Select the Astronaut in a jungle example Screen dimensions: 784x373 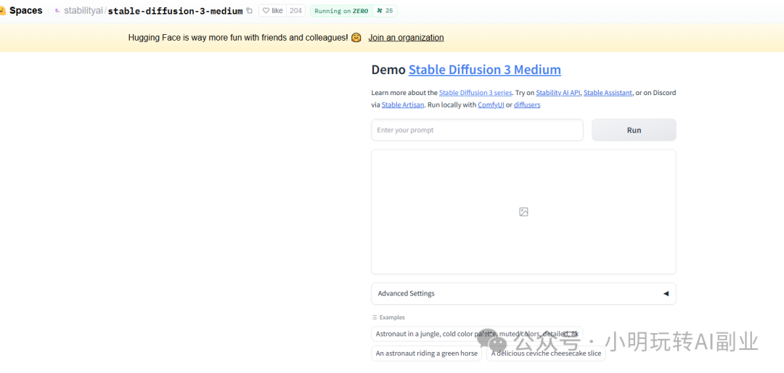(x=477, y=334)
